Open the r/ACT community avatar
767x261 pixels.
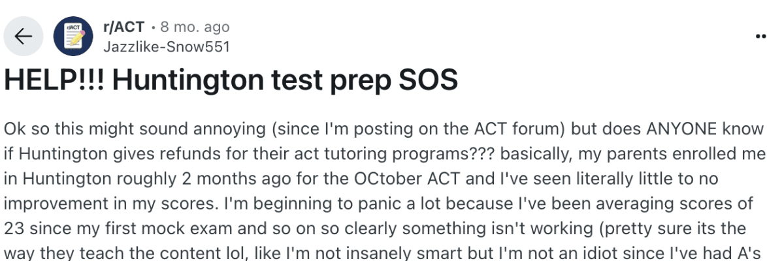73,37
